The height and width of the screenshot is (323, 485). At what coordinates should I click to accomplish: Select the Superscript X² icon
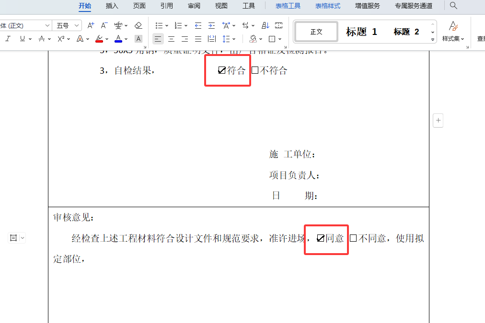click(60, 39)
